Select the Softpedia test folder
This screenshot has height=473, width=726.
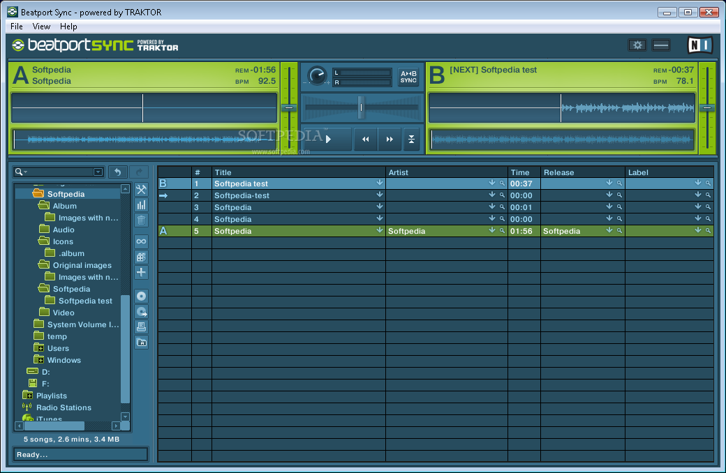tap(85, 301)
